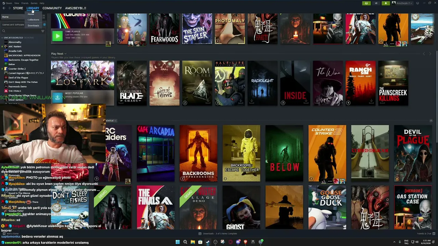Open Brave browser from the taskbar
The image size is (438, 246).
[245, 242]
